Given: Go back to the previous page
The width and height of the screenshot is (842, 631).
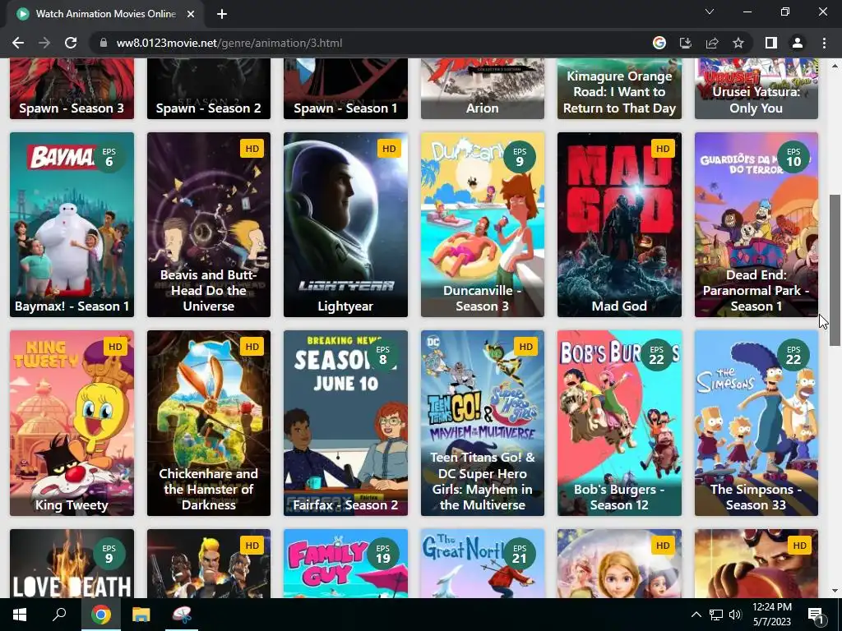Looking at the screenshot, I should point(18,43).
